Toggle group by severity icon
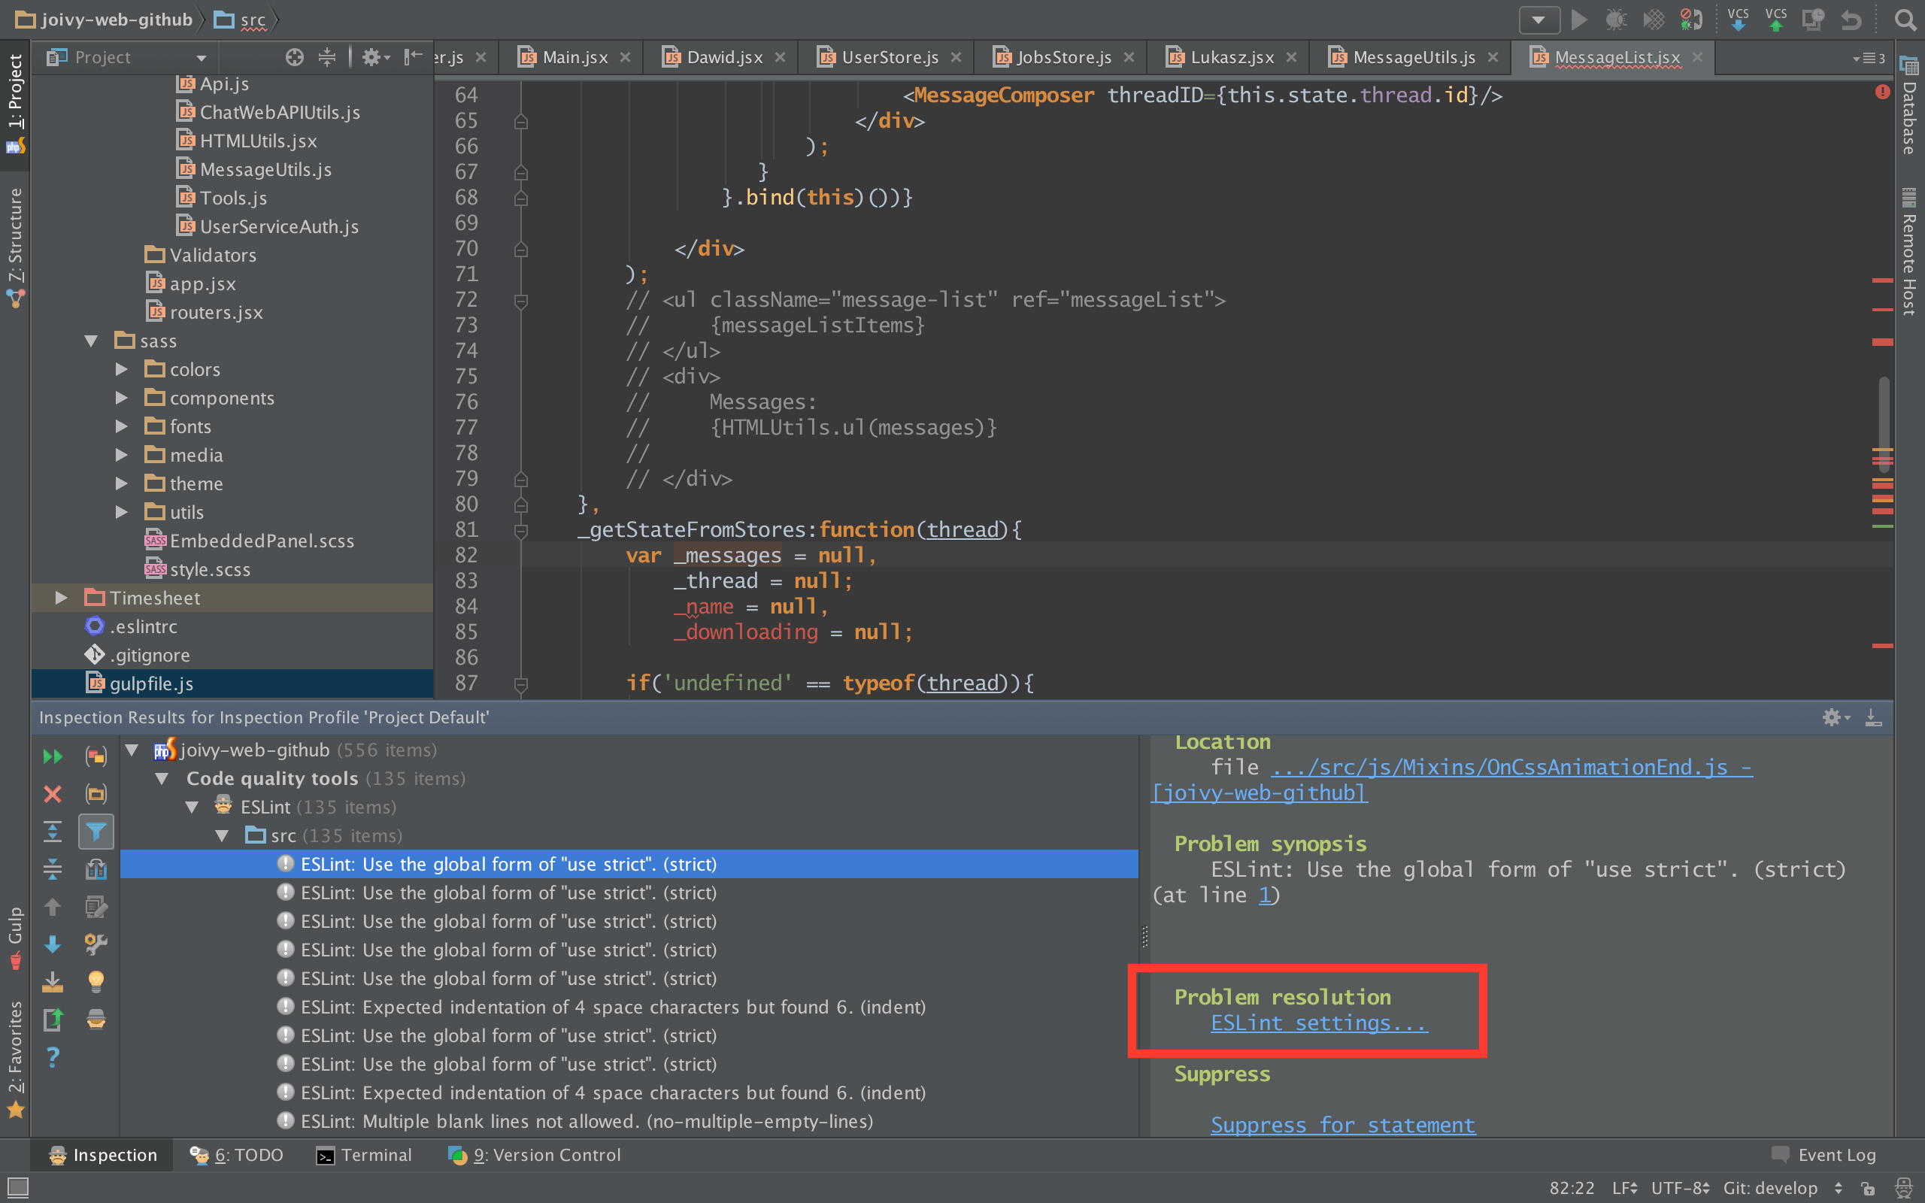 96,756
